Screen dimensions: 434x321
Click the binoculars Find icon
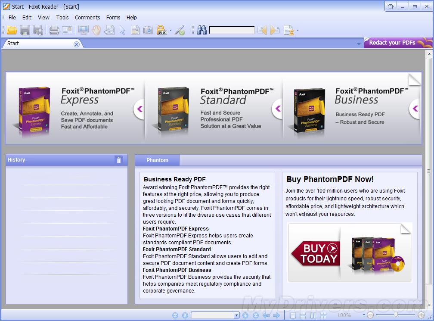(x=201, y=30)
